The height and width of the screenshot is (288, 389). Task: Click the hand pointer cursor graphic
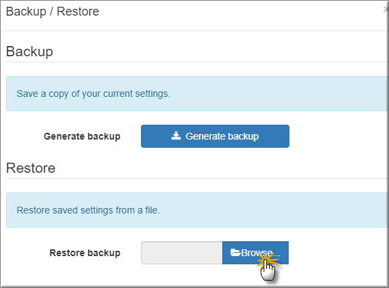coord(268,270)
